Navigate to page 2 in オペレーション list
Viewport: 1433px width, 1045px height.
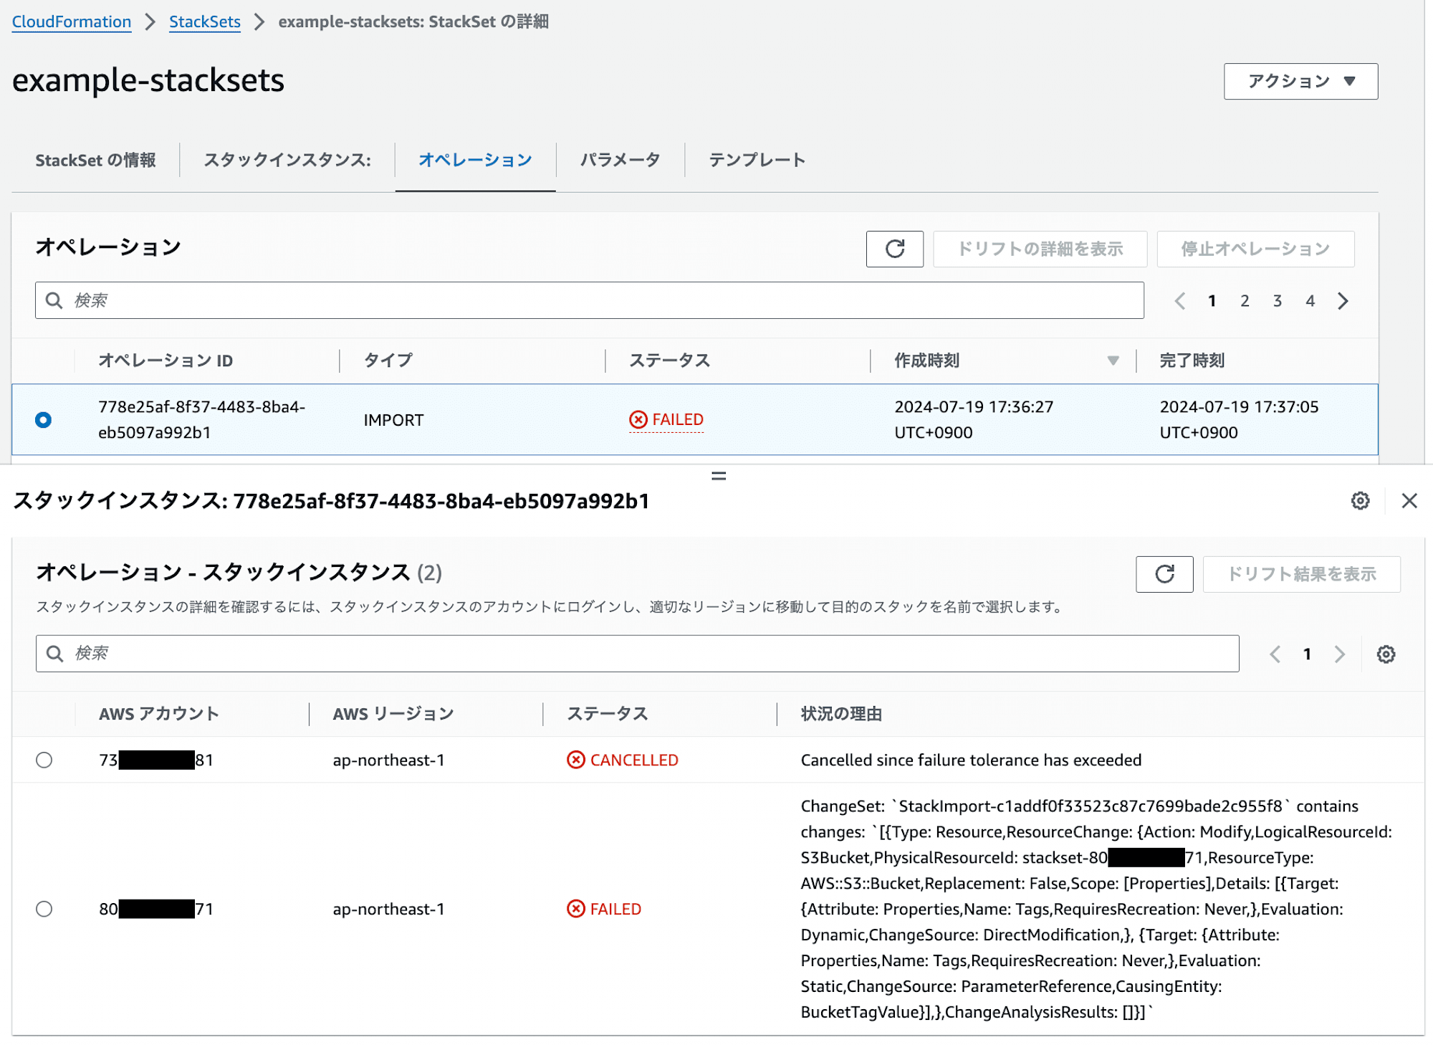[1245, 300]
